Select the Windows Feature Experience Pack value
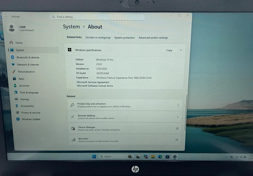The width and height of the screenshot is (253, 176). point(124,78)
